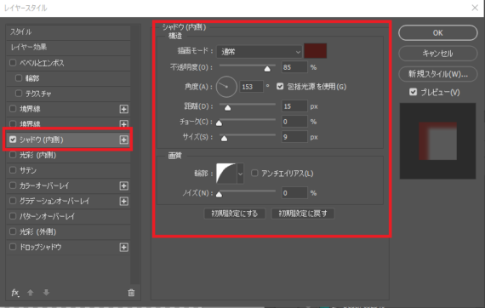Click the 初期設定に戻す button
The height and width of the screenshot is (308, 485).
[303, 214]
